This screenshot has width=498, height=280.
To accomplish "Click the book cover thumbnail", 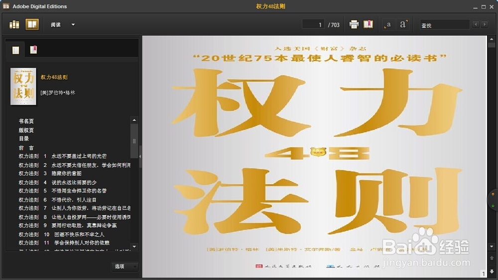I will [23, 86].
